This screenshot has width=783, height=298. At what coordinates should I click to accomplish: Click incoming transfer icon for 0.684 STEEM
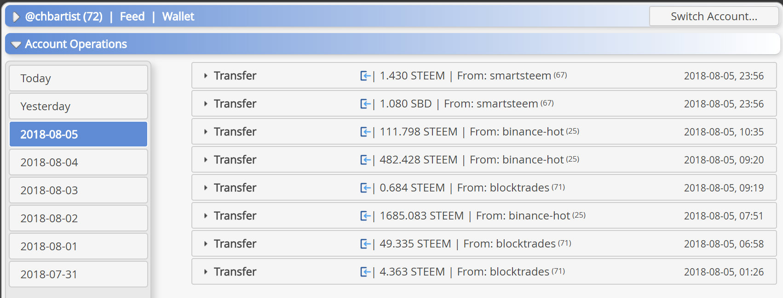[365, 188]
